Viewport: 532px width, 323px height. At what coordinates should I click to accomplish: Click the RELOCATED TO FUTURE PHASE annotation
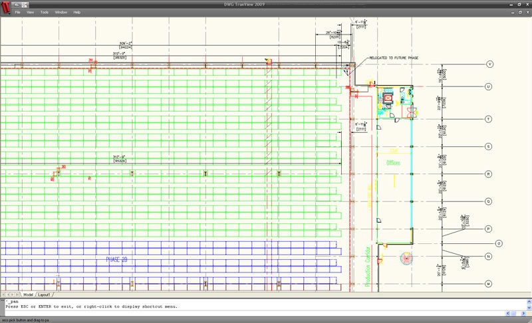pos(394,58)
